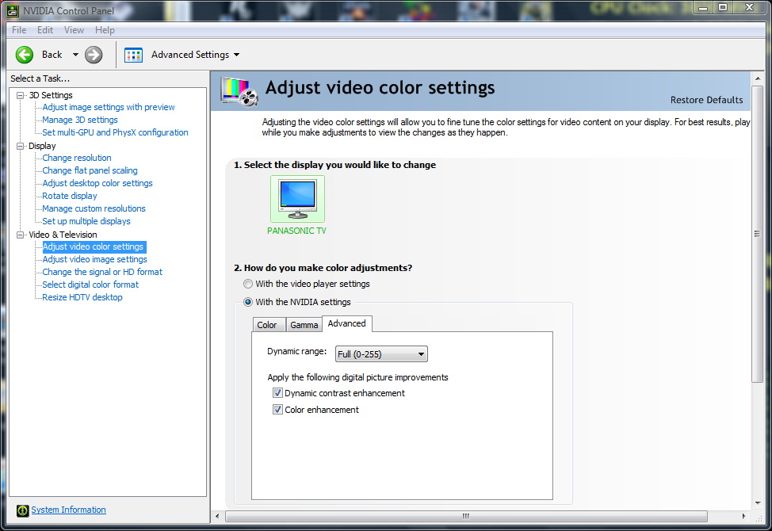Open Adjust video image settings
This screenshot has width=772, height=531.
coord(94,259)
